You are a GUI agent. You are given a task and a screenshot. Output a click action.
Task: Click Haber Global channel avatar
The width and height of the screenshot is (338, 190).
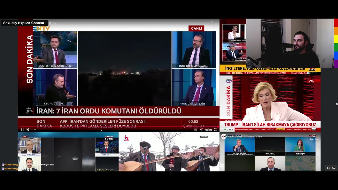tap(224, 136)
